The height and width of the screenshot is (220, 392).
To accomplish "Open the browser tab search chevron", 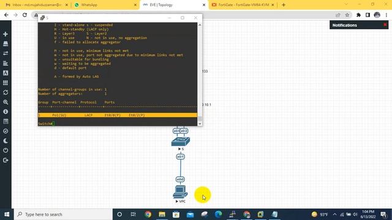I will pyautogui.click(x=346, y=4).
